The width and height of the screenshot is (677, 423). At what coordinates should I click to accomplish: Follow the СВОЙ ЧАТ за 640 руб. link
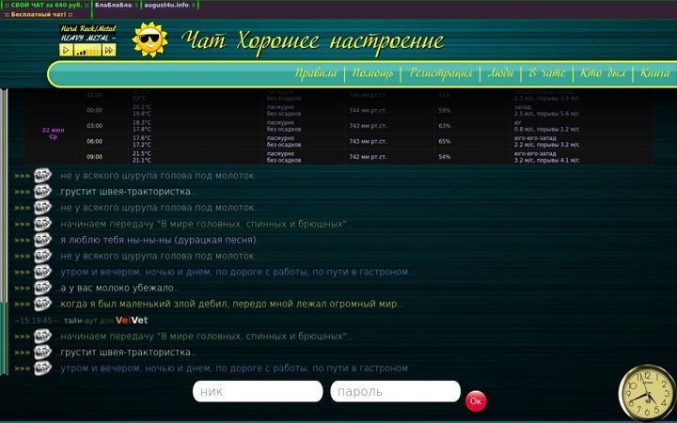tap(46, 5)
